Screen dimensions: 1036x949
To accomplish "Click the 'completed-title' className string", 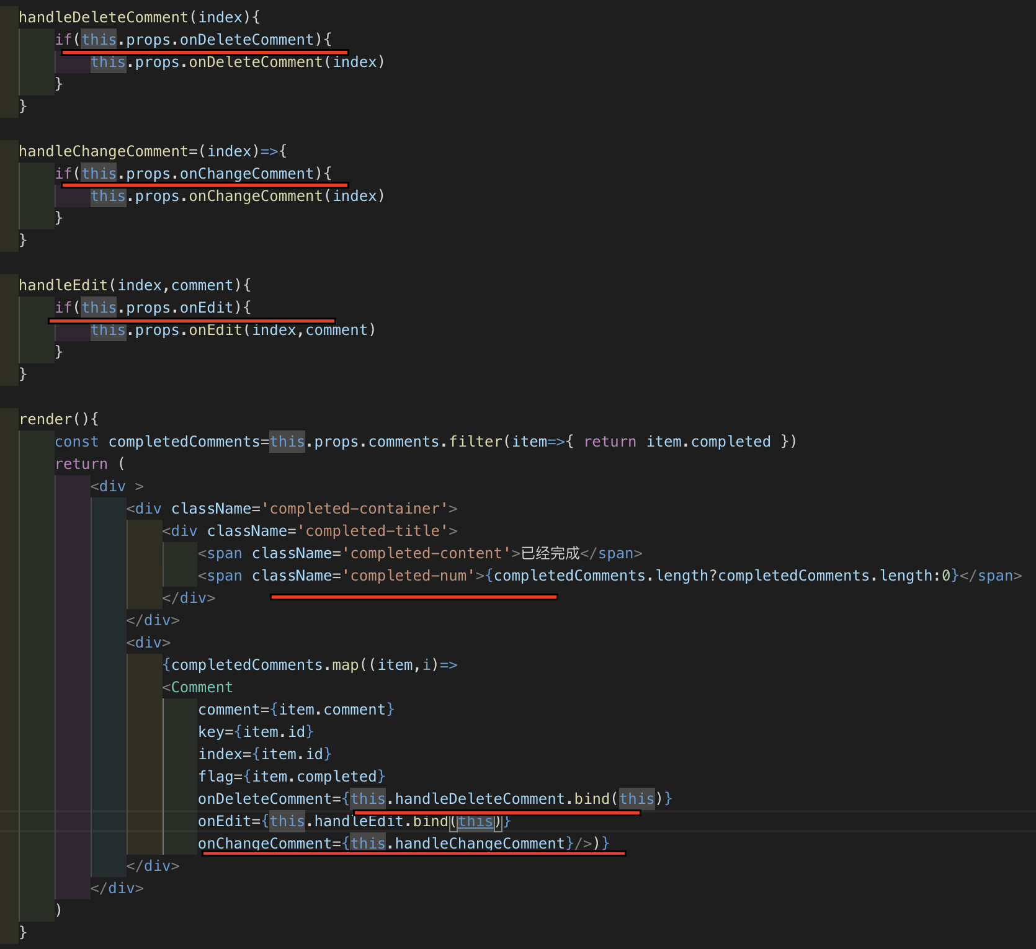I will point(373,531).
